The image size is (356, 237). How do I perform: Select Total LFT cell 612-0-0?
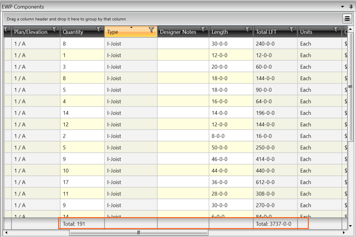tap(275, 182)
